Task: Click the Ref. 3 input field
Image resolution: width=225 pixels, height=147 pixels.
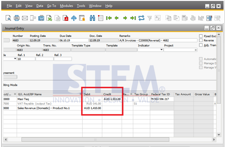Action: tap(63, 59)
